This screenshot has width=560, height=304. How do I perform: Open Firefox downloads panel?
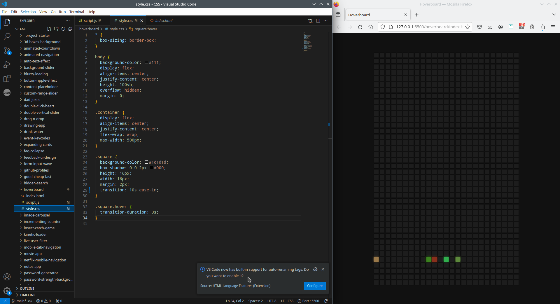click(490, 27)
